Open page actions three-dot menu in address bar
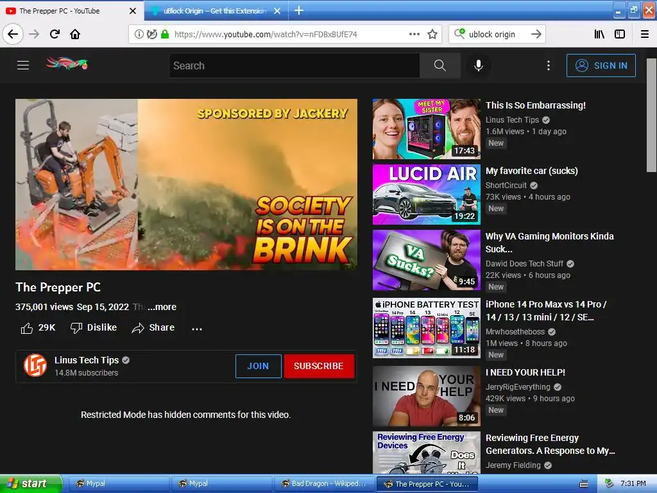This screenshot has height=493, width=657. [x=414, y=34]
